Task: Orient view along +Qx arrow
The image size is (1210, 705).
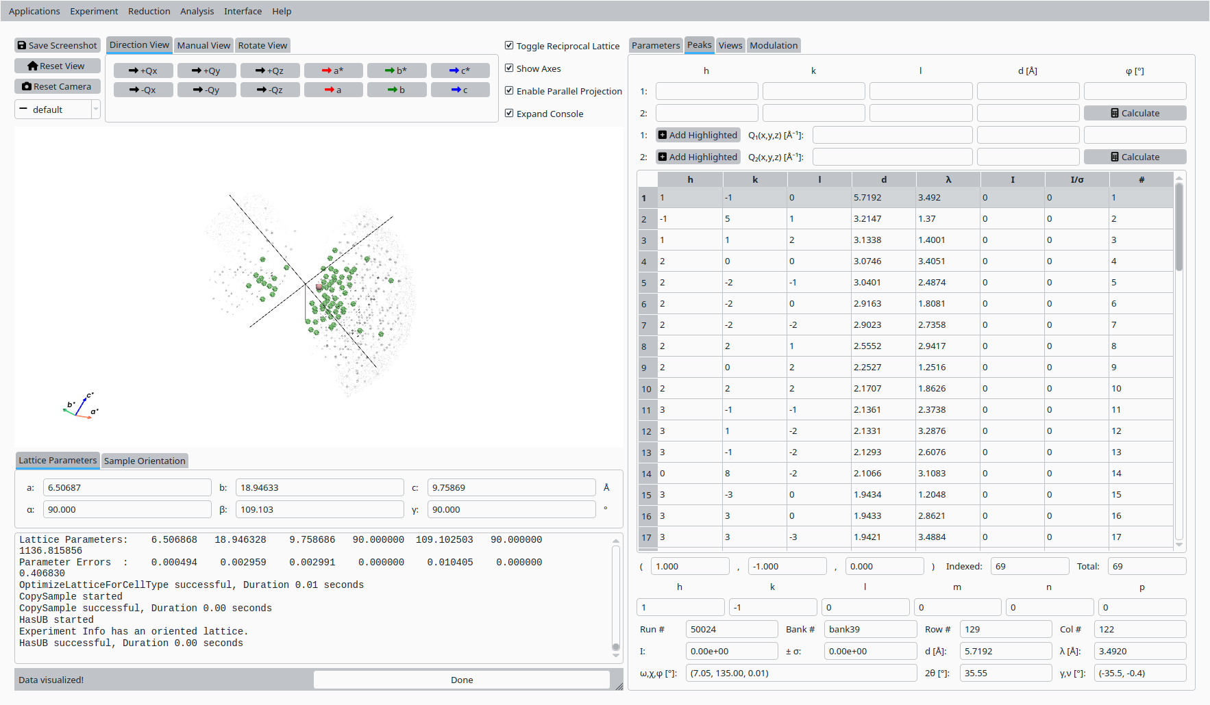Action: (x=134, y=70)
